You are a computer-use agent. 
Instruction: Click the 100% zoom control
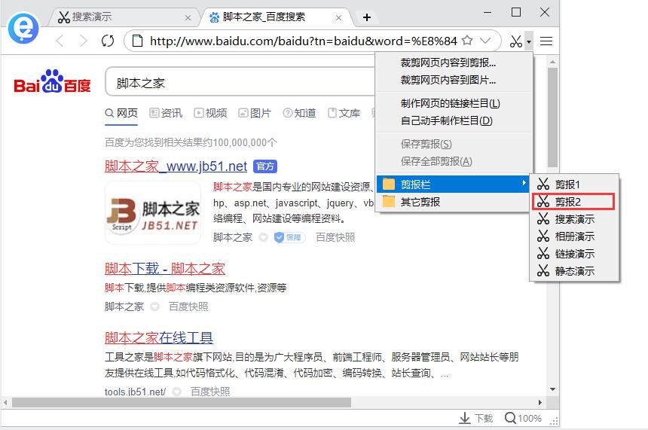pos(523,418)
